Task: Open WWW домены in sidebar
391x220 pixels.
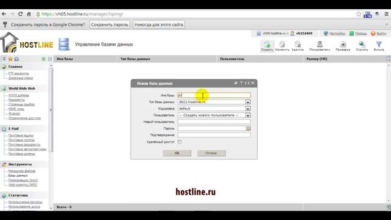Action: [19, 95]
